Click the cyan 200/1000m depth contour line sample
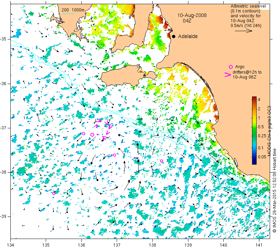This screenshot has width=277, height=249. tap(68, 13)
